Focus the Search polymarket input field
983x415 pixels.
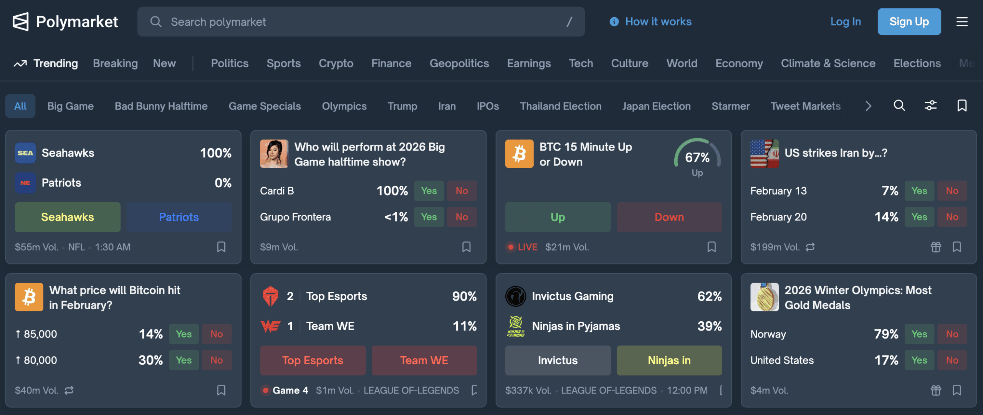tap(361, 22)
